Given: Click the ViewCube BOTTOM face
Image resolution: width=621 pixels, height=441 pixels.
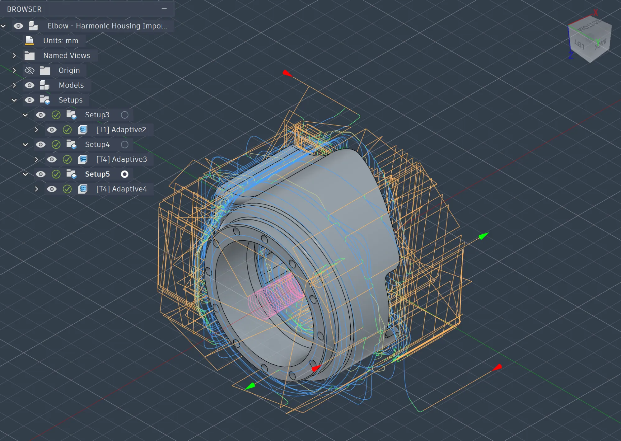Looking at the screenshot, I should point(590,25).
